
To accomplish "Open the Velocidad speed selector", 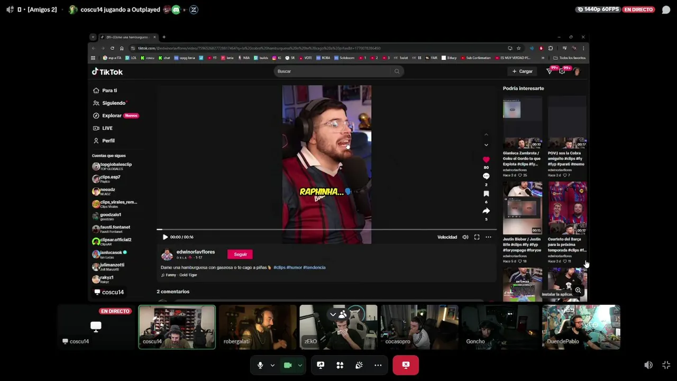I will [x=447, y=237].
